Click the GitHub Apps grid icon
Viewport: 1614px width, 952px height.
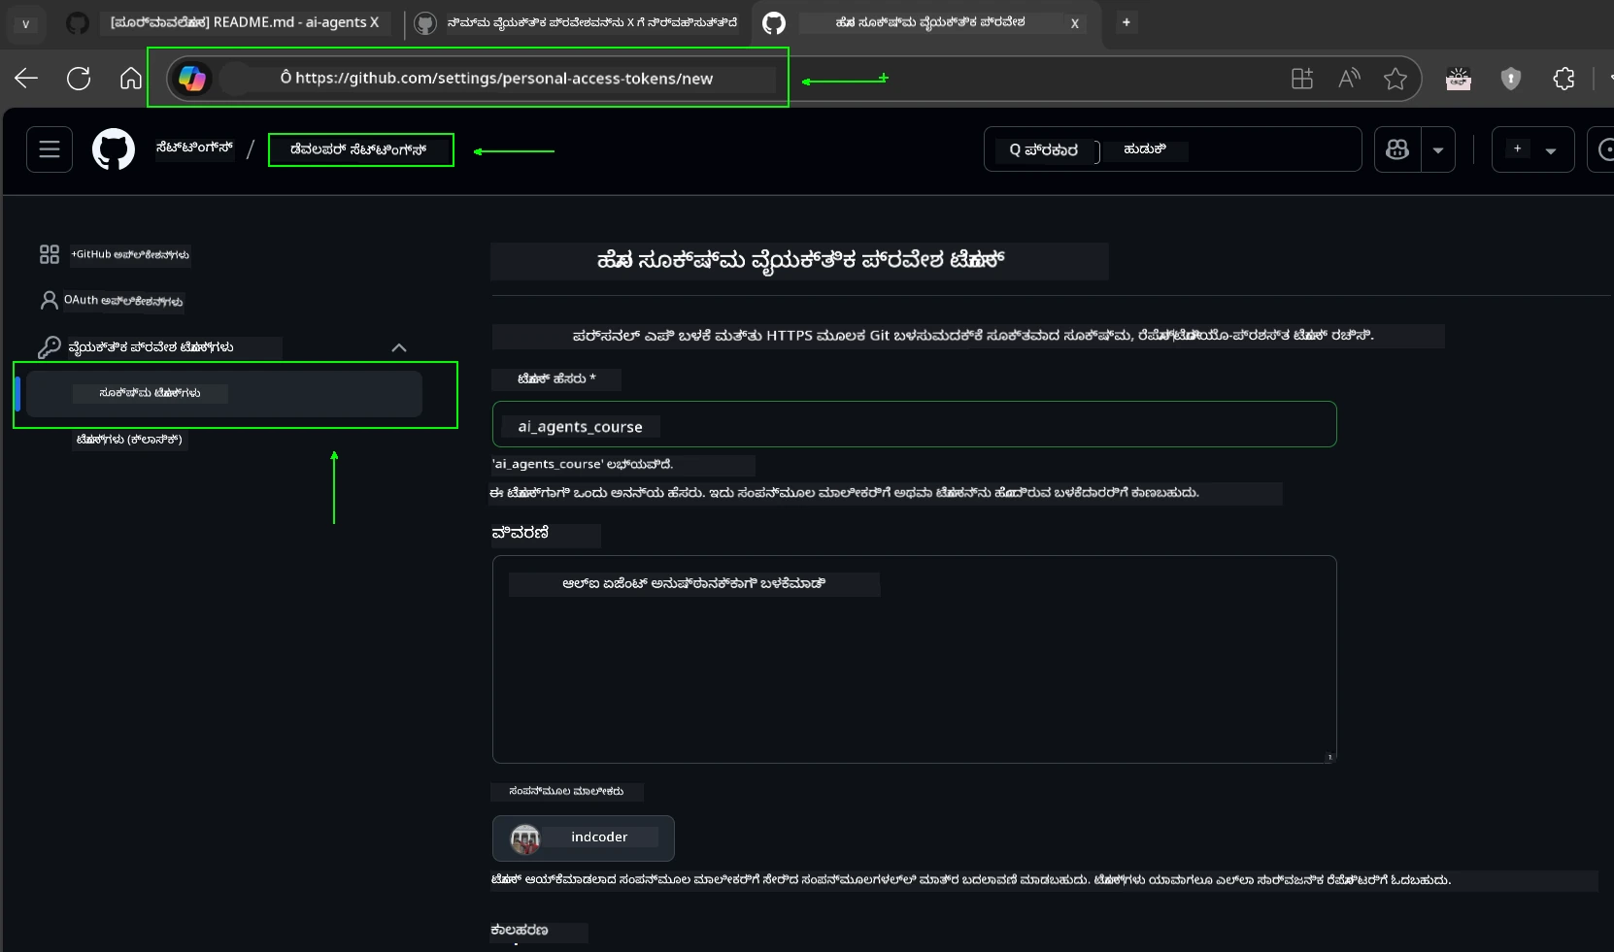pos(49,254)
